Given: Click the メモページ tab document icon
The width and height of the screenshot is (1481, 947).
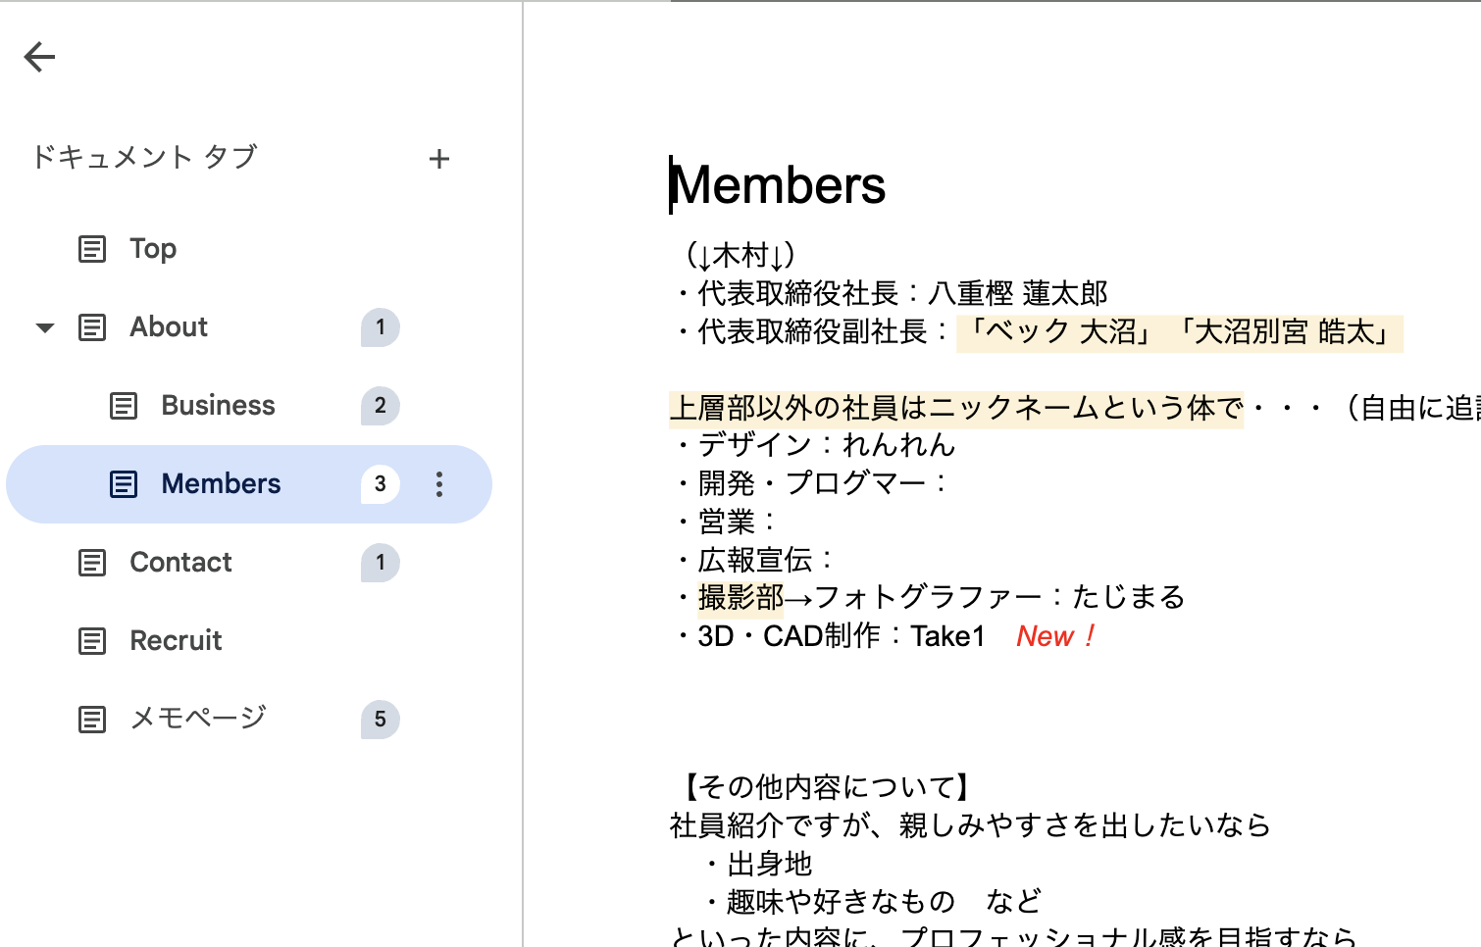Looking at the screenshot, I should (92, 720).
